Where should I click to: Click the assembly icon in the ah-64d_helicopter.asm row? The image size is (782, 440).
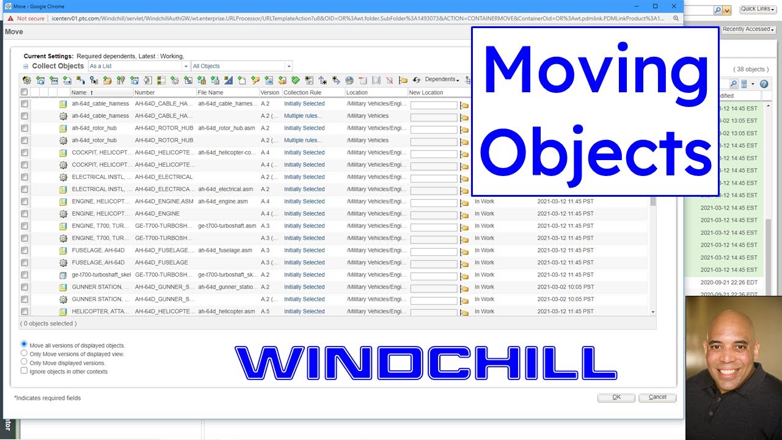pos(63,312)
